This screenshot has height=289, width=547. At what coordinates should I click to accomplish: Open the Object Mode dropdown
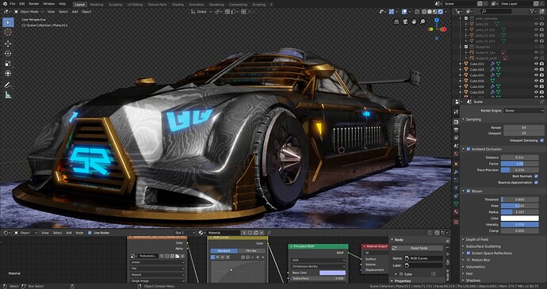29,12
